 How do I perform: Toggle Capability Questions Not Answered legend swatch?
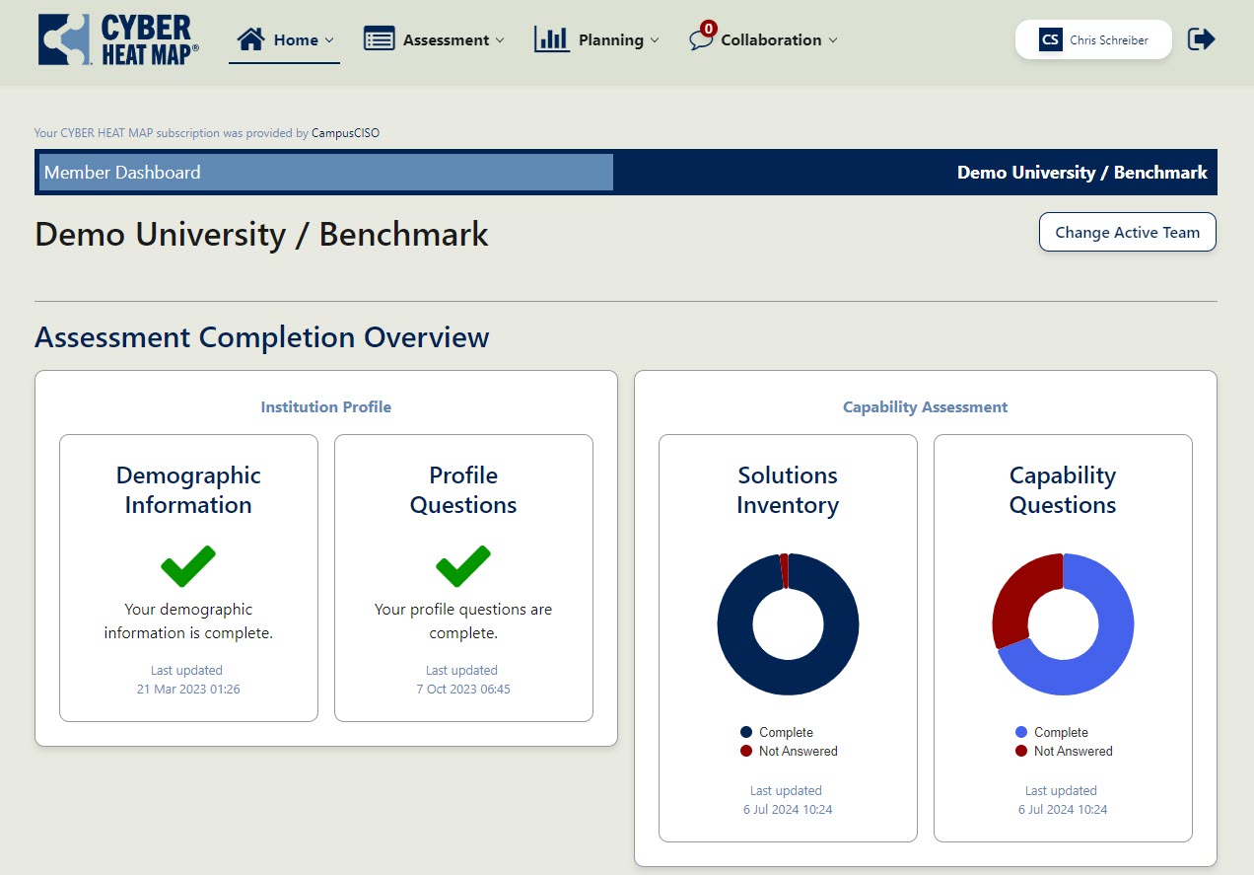pyautogui.click(x=1021, y=751)
